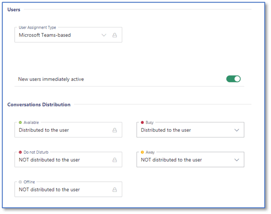
Task: Click the Available distribution field
Action: [x=68, y=130]
